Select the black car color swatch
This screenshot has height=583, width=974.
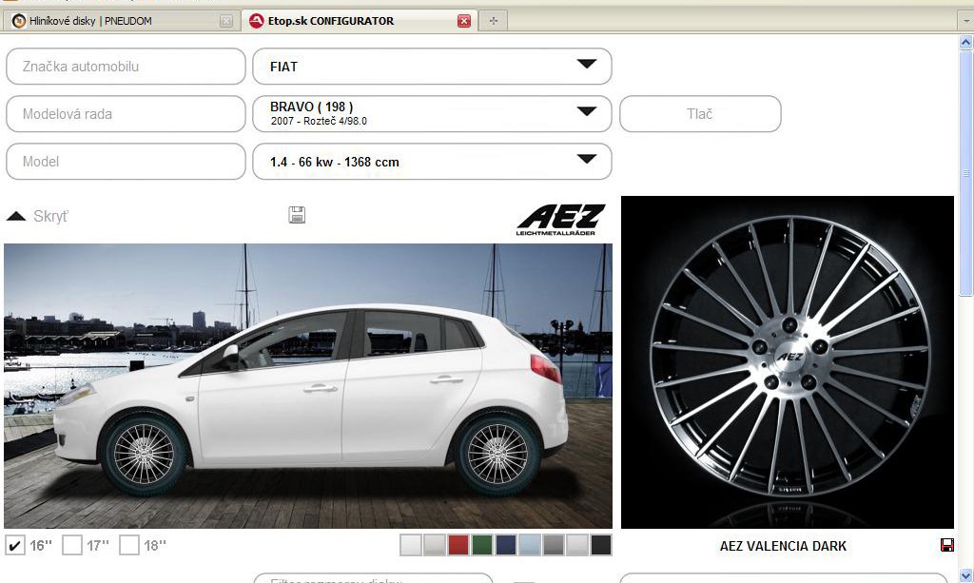(601, 545)
